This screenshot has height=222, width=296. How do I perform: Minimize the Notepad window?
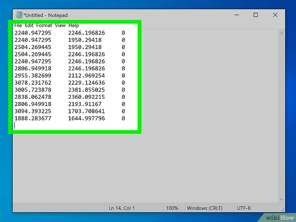pos(237,15)
